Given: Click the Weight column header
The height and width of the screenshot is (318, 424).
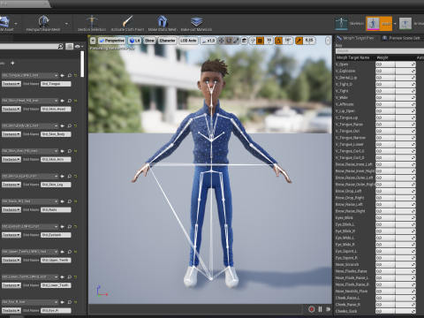Looking at the screenshot, I should click(382, 57).
